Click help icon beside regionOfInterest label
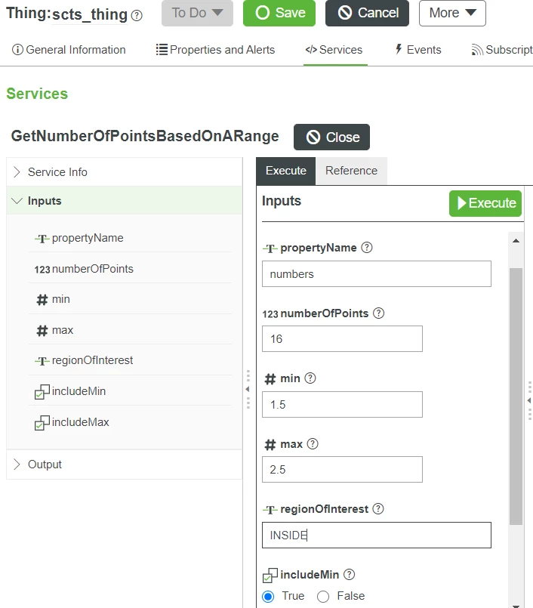 [x=378, y=509]
